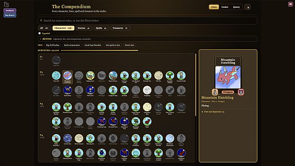Select the Cloud Drifter smiley character
This screenshot has height=166, width=295.
(x=136, y=153)
